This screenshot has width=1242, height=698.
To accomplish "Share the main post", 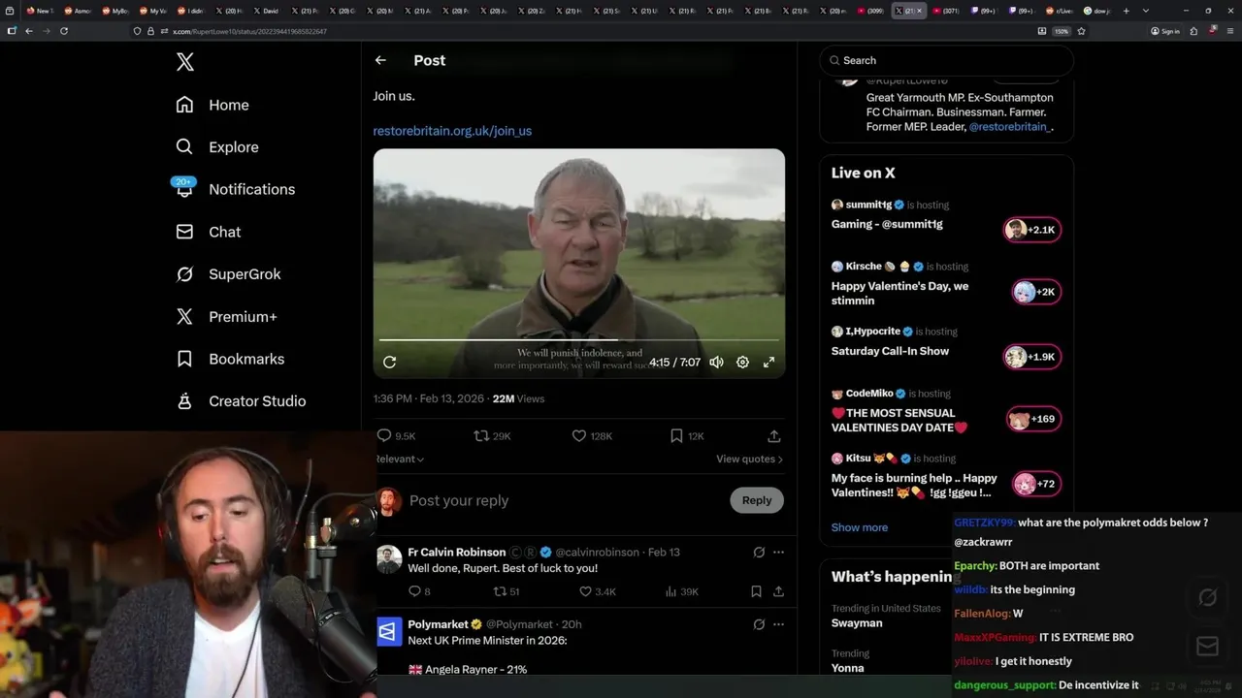I will point(773,436).
